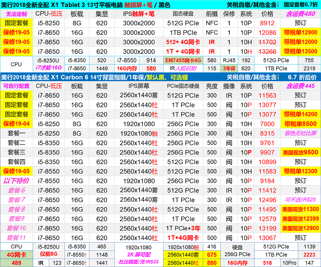Screen dimensions: 321x267
Task: Select the '固定套餐6.7折' header text
Action: click(x=302, y=4)
